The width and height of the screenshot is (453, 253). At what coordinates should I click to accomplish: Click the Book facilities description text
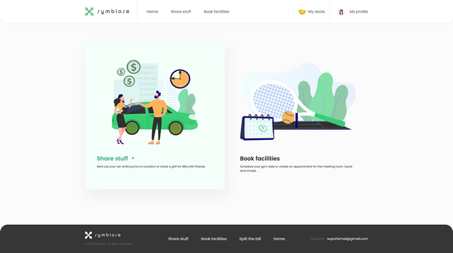point(296,168)
